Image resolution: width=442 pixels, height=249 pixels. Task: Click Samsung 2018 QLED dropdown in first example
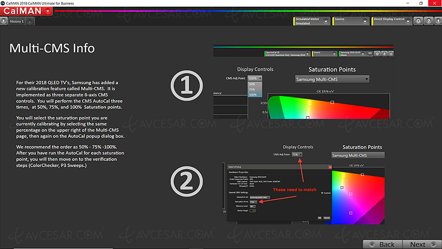[352, 54]
